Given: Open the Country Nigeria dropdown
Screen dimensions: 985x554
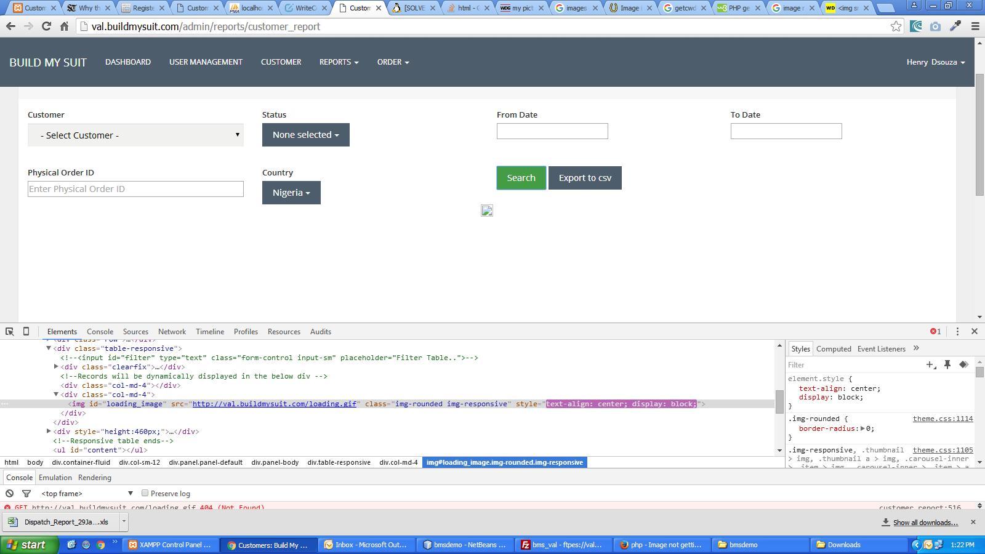Looking at the screenshot, I should [291, 193].
